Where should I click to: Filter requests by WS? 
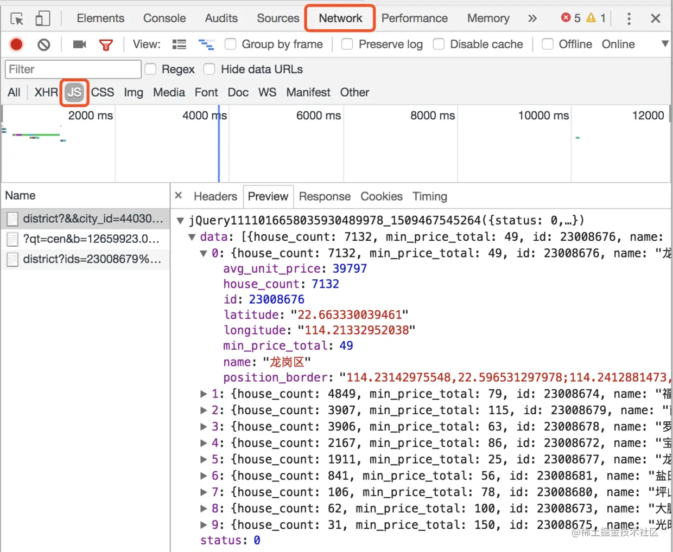click(x=267, y=92)
